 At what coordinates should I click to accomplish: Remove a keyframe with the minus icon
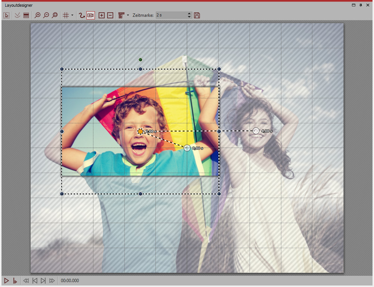[x=110, y=15]
